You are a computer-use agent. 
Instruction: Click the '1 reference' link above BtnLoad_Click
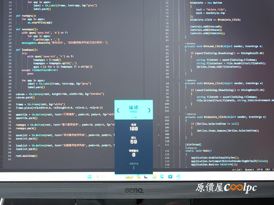click(x=190, y=43)
